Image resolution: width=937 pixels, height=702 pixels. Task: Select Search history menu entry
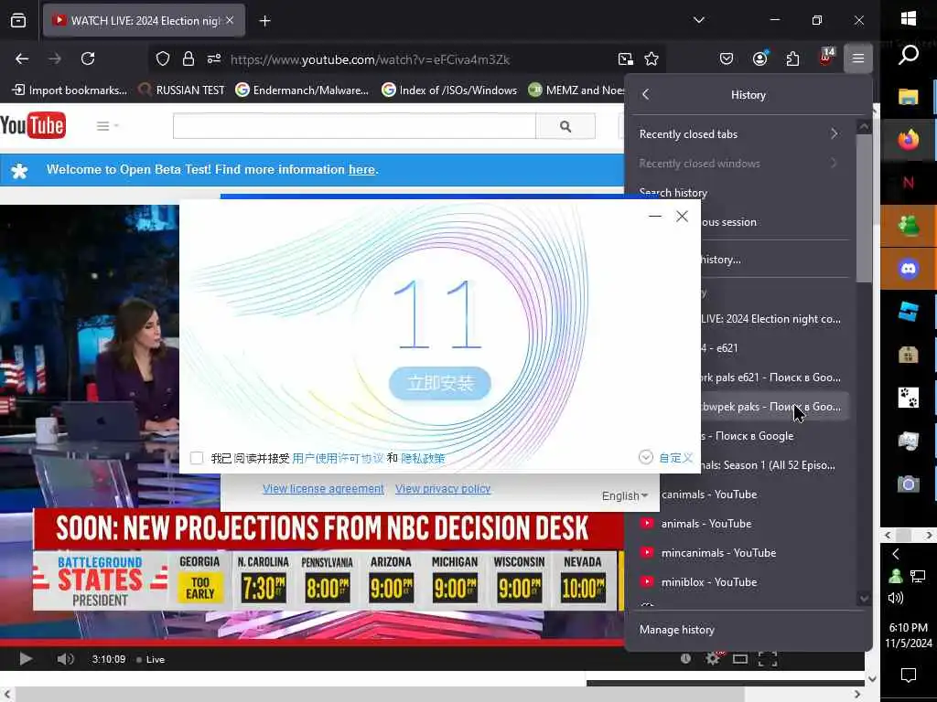tap(673, 193)
